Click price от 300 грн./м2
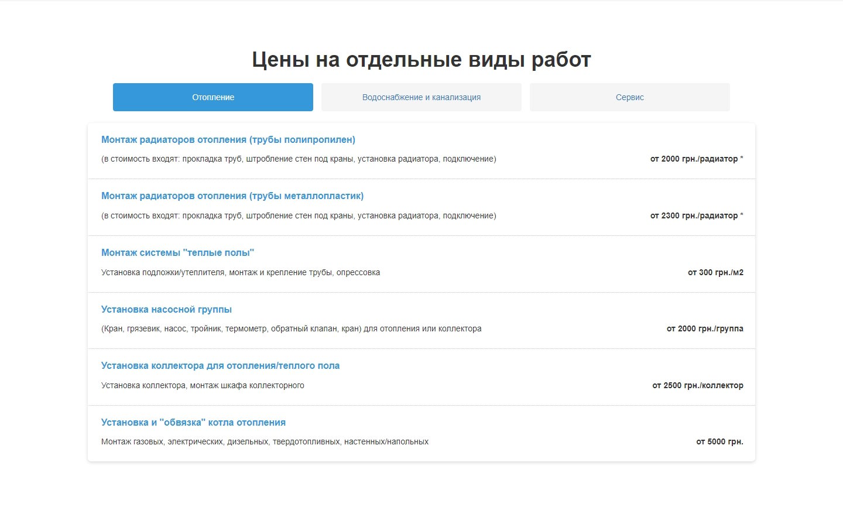This screenshot has height=524, width=843. [715, 272]
